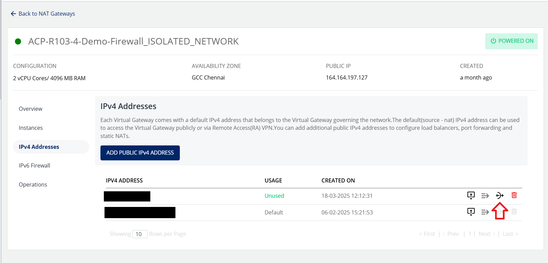
Task: Click the 'IPV4 ADDRESS' column header
Action: pyautogui.click(x=124, y=180)
